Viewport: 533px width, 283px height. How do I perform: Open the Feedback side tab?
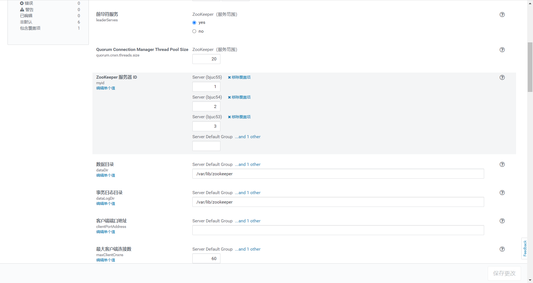point(524,248)
